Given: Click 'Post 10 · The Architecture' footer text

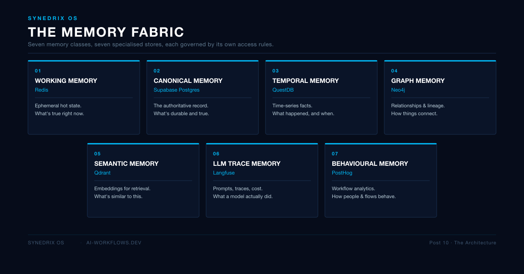Looking at the screenshot, I should click(x=463, y=243).
